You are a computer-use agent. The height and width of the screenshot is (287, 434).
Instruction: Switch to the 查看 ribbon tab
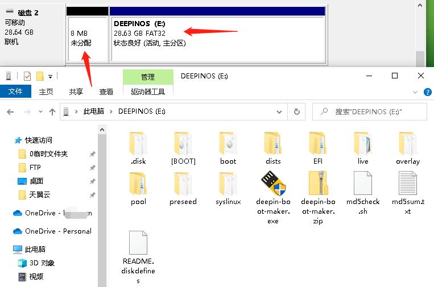pos(106,91)
